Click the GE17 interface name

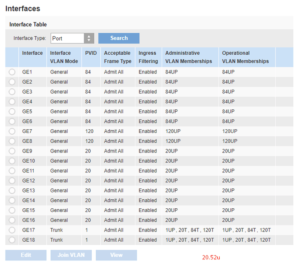coord(28,230)
